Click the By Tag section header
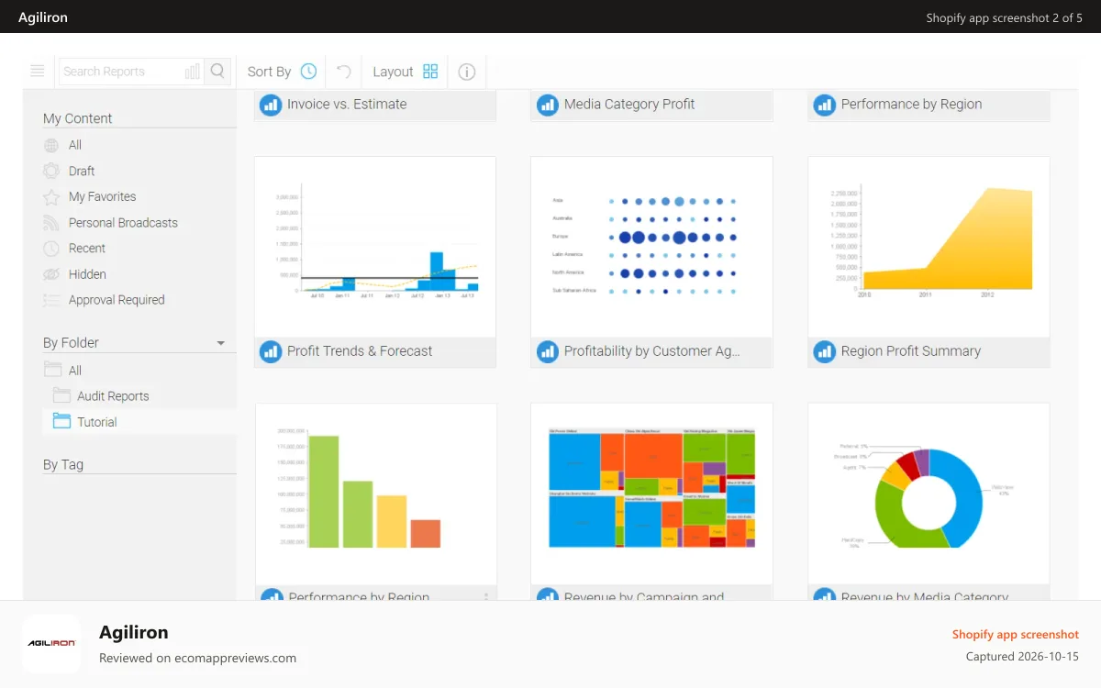Image resolution: width=1101 pixels, height=688 pixels. (63, 464)
